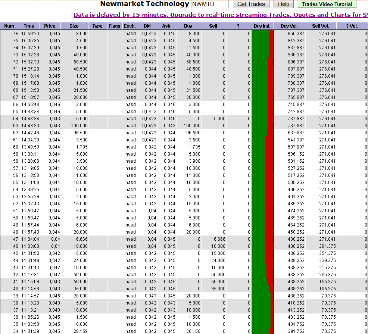
Task: Click the Ask column header
Action: click(166, 26)
